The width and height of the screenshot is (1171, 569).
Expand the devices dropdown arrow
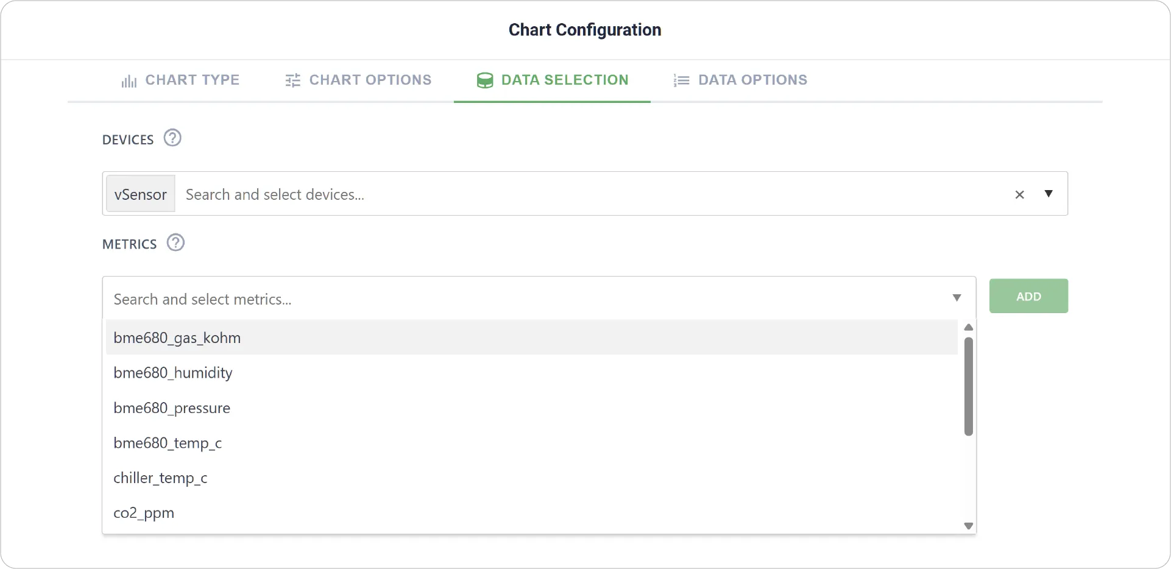pyautogui.click(x=1048, y=194)
